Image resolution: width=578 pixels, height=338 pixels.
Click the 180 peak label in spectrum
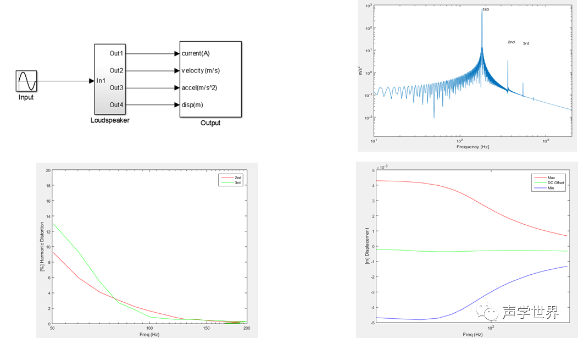point(486,10)
